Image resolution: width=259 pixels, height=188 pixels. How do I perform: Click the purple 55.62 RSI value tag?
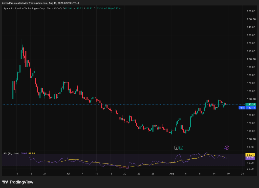coord(250,158)
